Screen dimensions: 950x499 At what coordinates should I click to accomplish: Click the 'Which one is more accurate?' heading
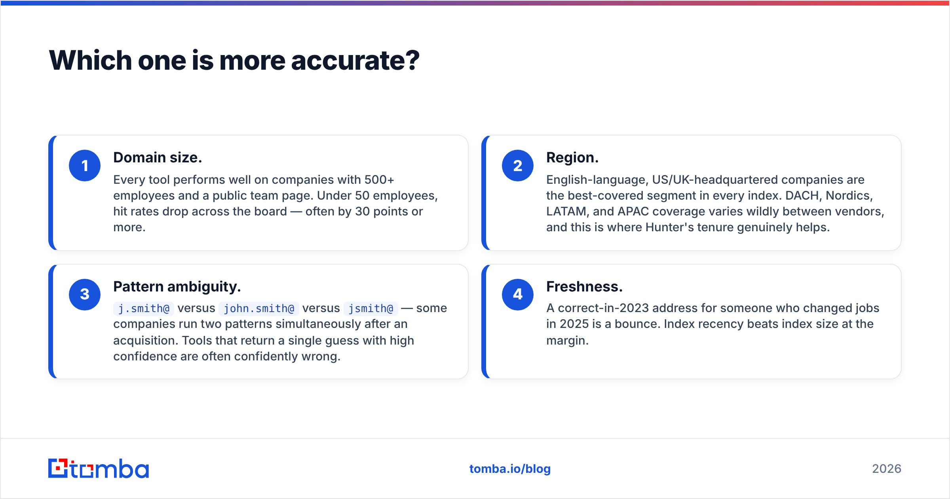point(234,61)
